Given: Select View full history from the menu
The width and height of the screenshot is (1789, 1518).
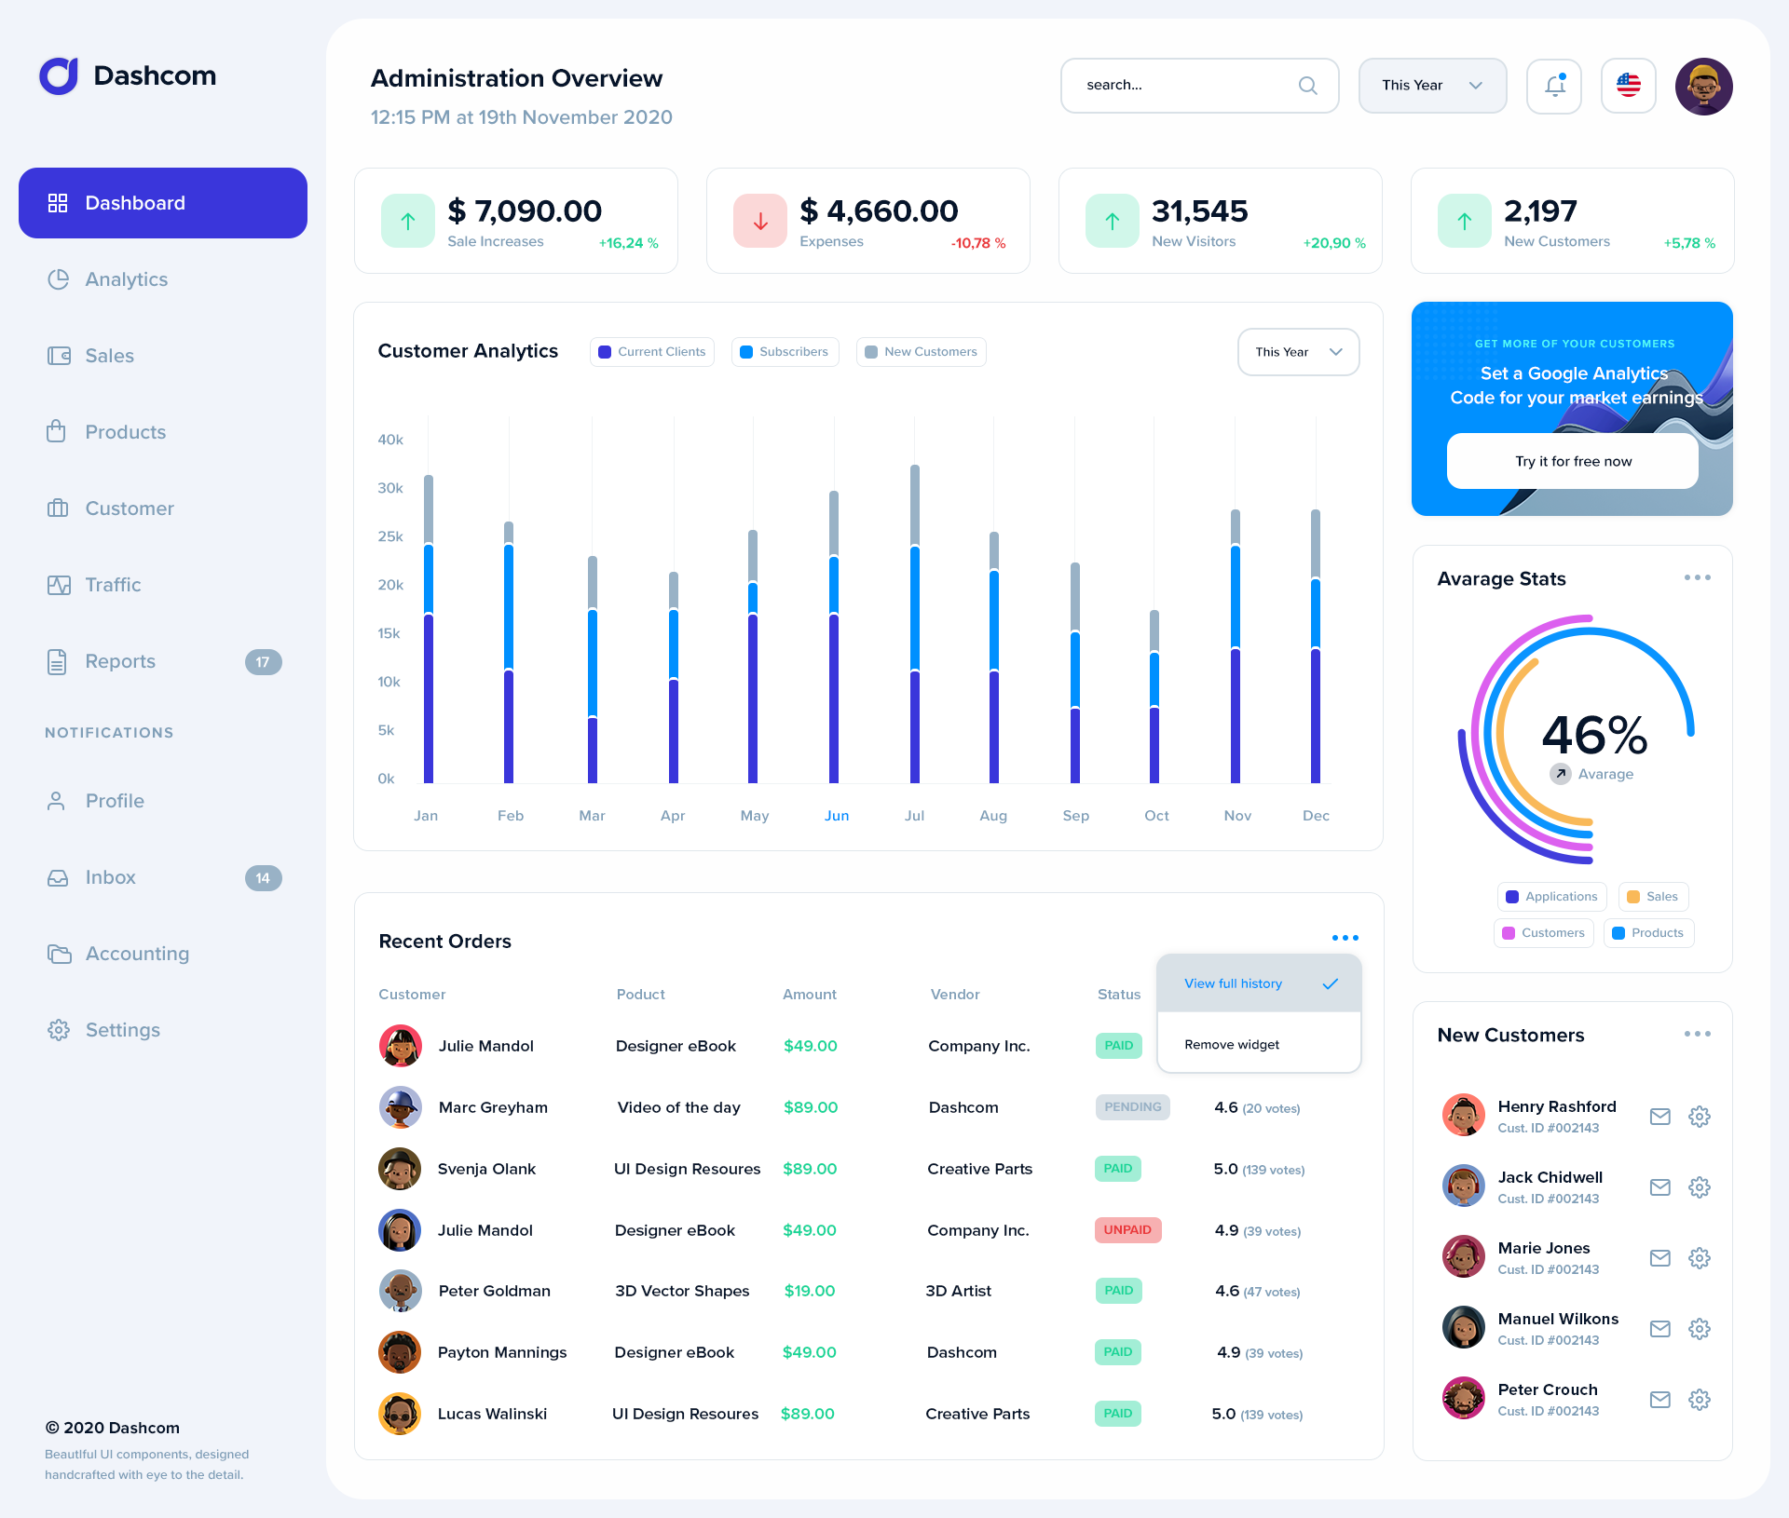Looking at the screenshot, I should pos(1232,983).
